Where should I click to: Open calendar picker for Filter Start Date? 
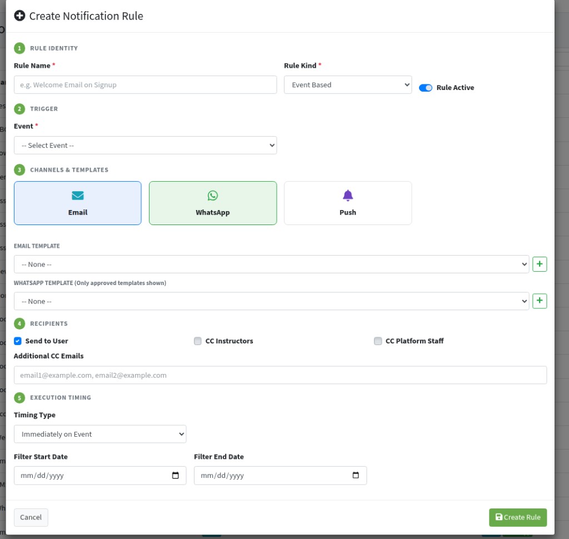pyautogui.click(x=175, y=475)
